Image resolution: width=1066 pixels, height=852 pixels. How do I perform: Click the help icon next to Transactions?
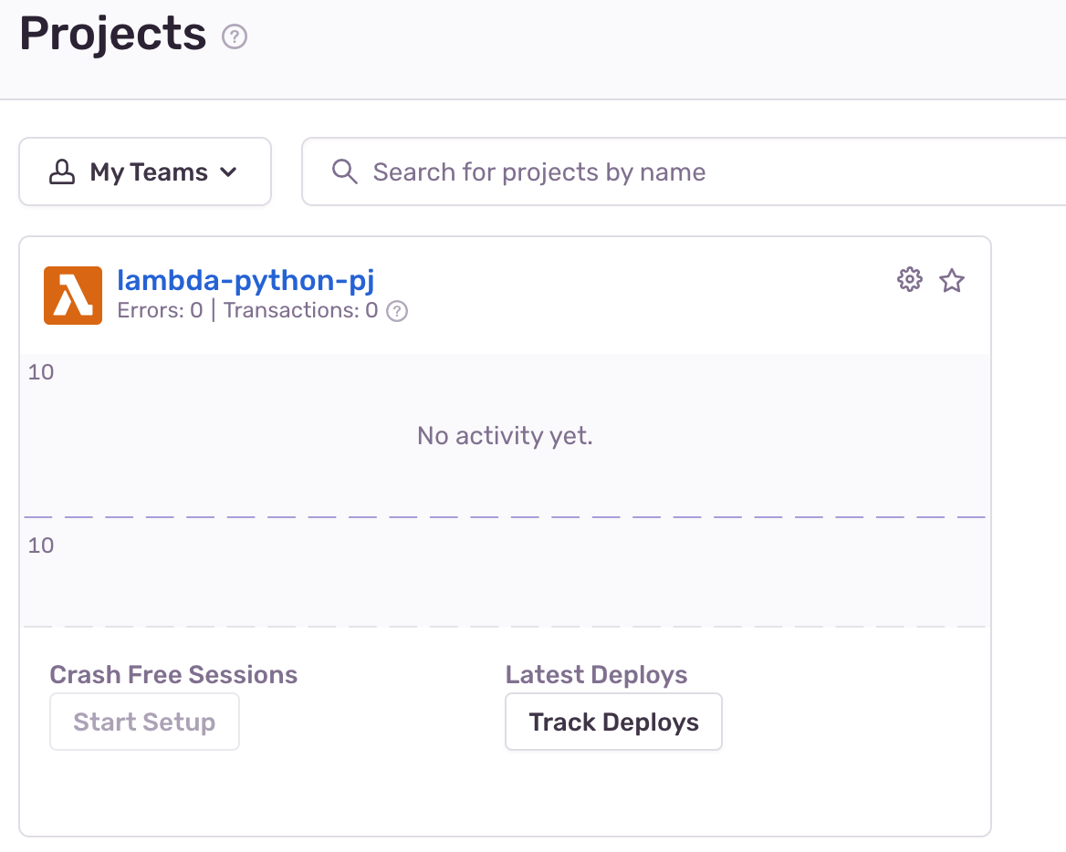pyautogui.click(x=396, y=311)
